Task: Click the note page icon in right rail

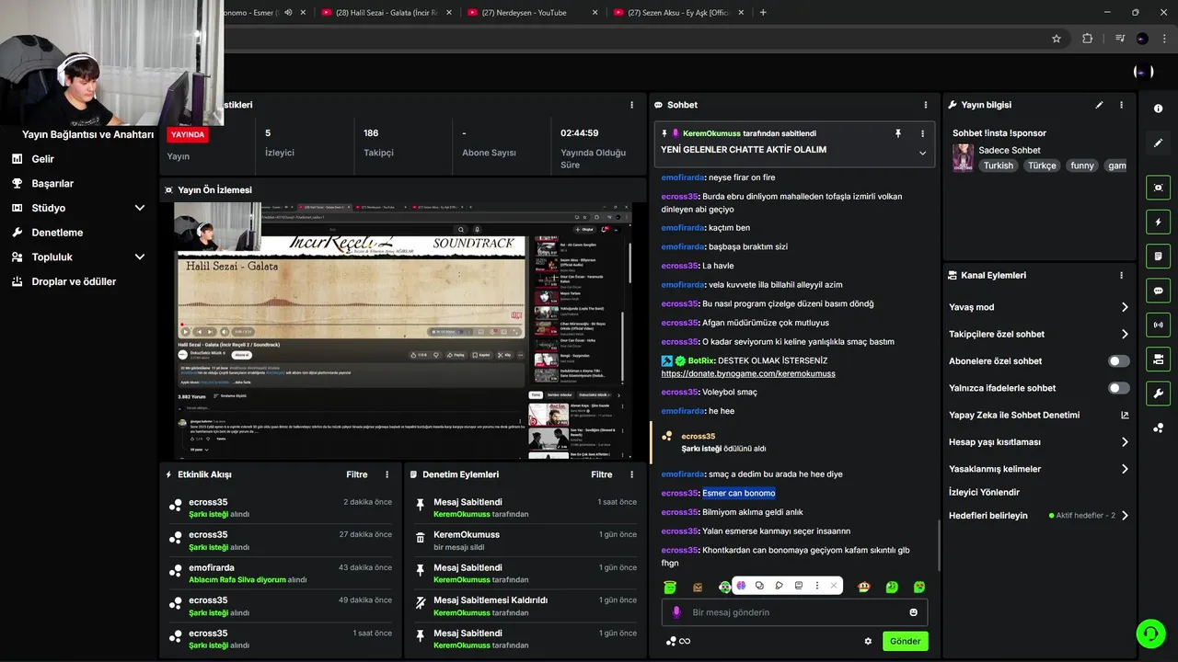Action: 1158,256
